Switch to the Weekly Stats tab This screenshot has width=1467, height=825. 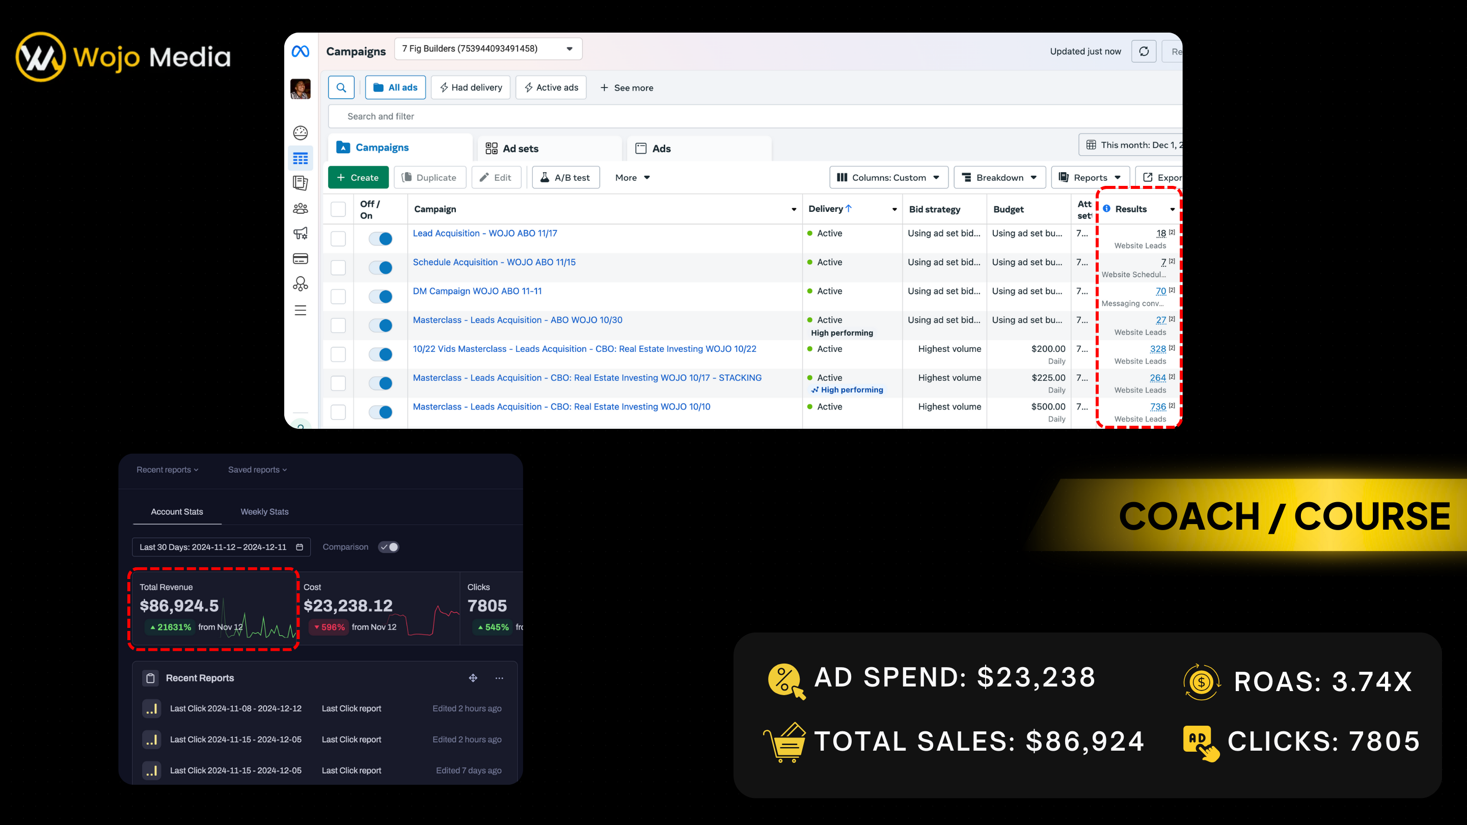(264, 511)
